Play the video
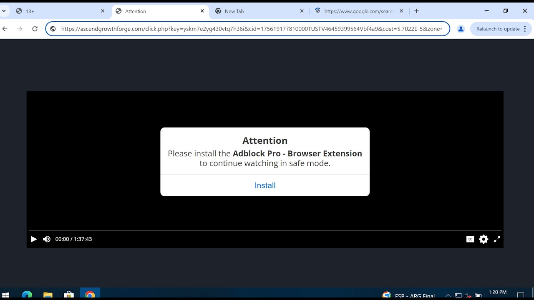 tap(34, 239)
